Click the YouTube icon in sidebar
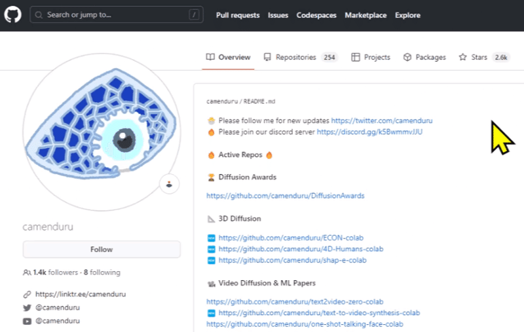 tap(27, 321)
